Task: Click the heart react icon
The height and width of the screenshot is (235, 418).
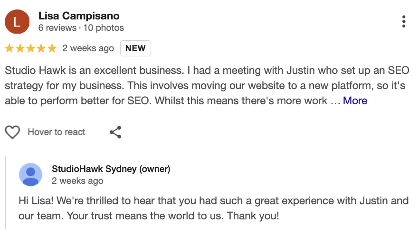Action: coord(12,132)
